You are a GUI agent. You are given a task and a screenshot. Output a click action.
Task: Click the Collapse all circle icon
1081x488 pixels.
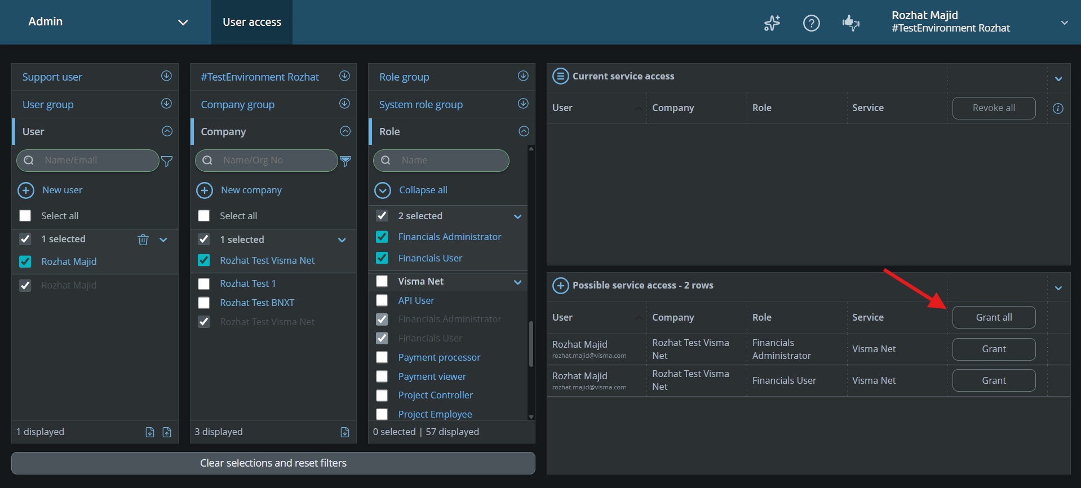(383, 190)
